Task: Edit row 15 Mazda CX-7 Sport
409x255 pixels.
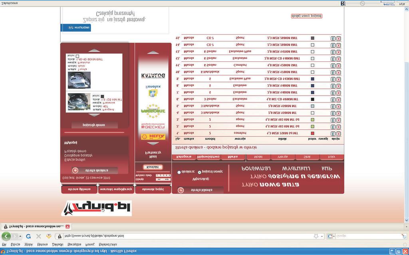Action: coord(333,39)
